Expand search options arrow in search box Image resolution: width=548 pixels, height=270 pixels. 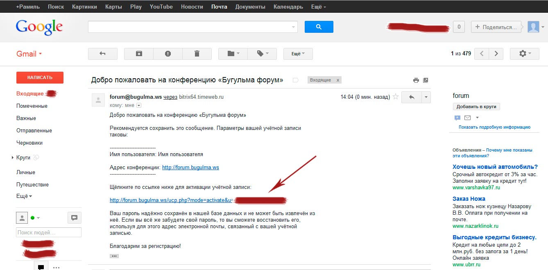(293, 27)
